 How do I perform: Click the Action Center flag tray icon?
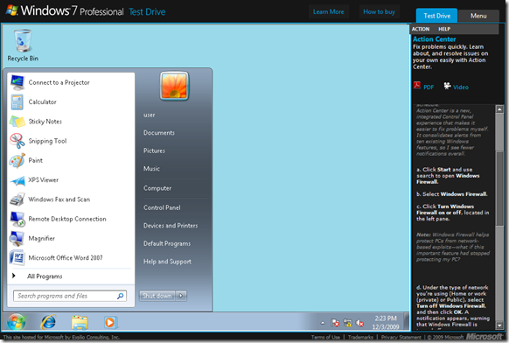335,323
